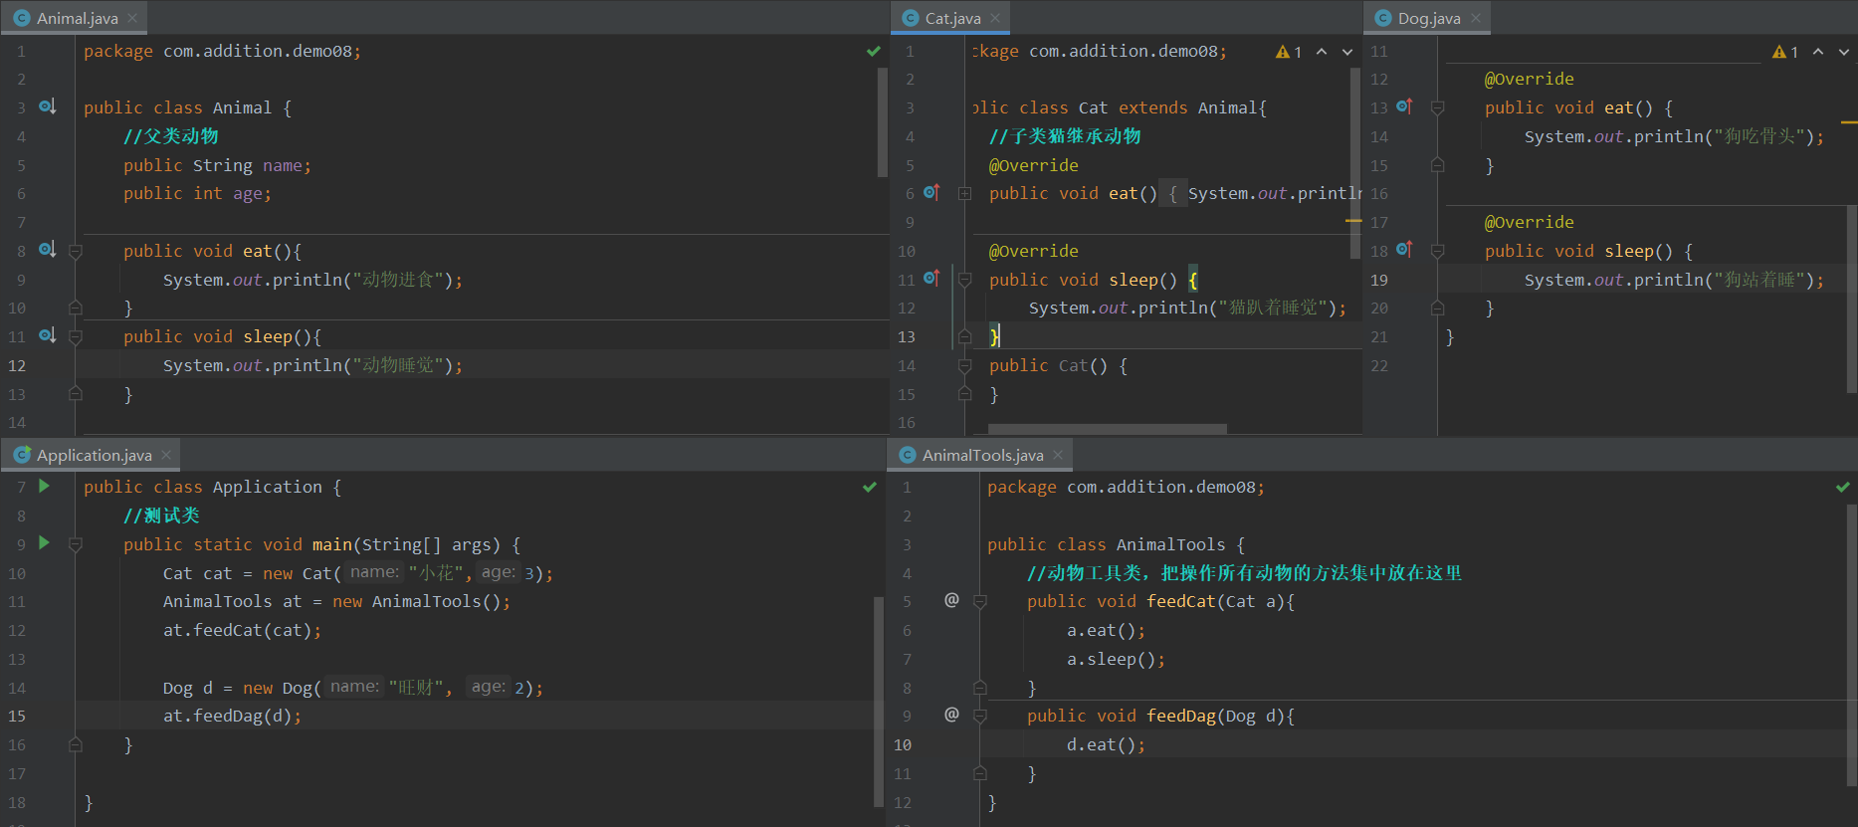Collapse the Cat() constructor fold
The width and height of the screenshot is (1858, 827).
pos(964,366)
